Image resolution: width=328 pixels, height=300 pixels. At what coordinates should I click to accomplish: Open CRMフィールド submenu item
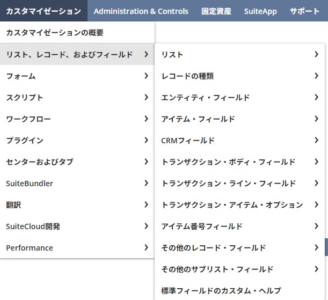[239, 141]
